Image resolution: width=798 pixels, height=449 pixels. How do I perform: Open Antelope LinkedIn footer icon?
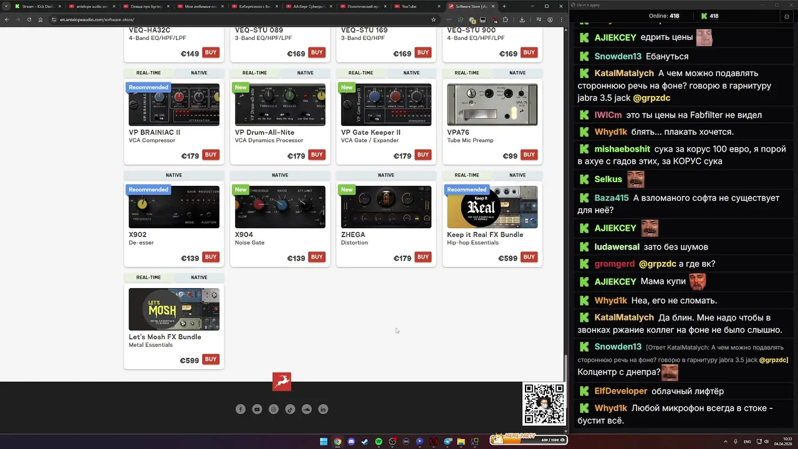click(323, 409)
